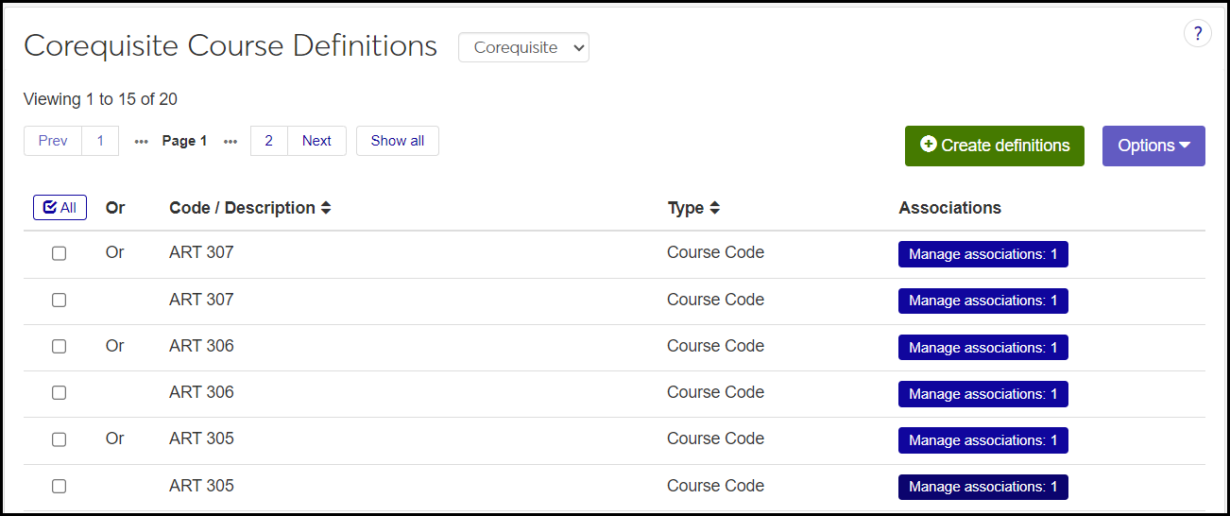Select all rows with the All button

click(60, 208)
